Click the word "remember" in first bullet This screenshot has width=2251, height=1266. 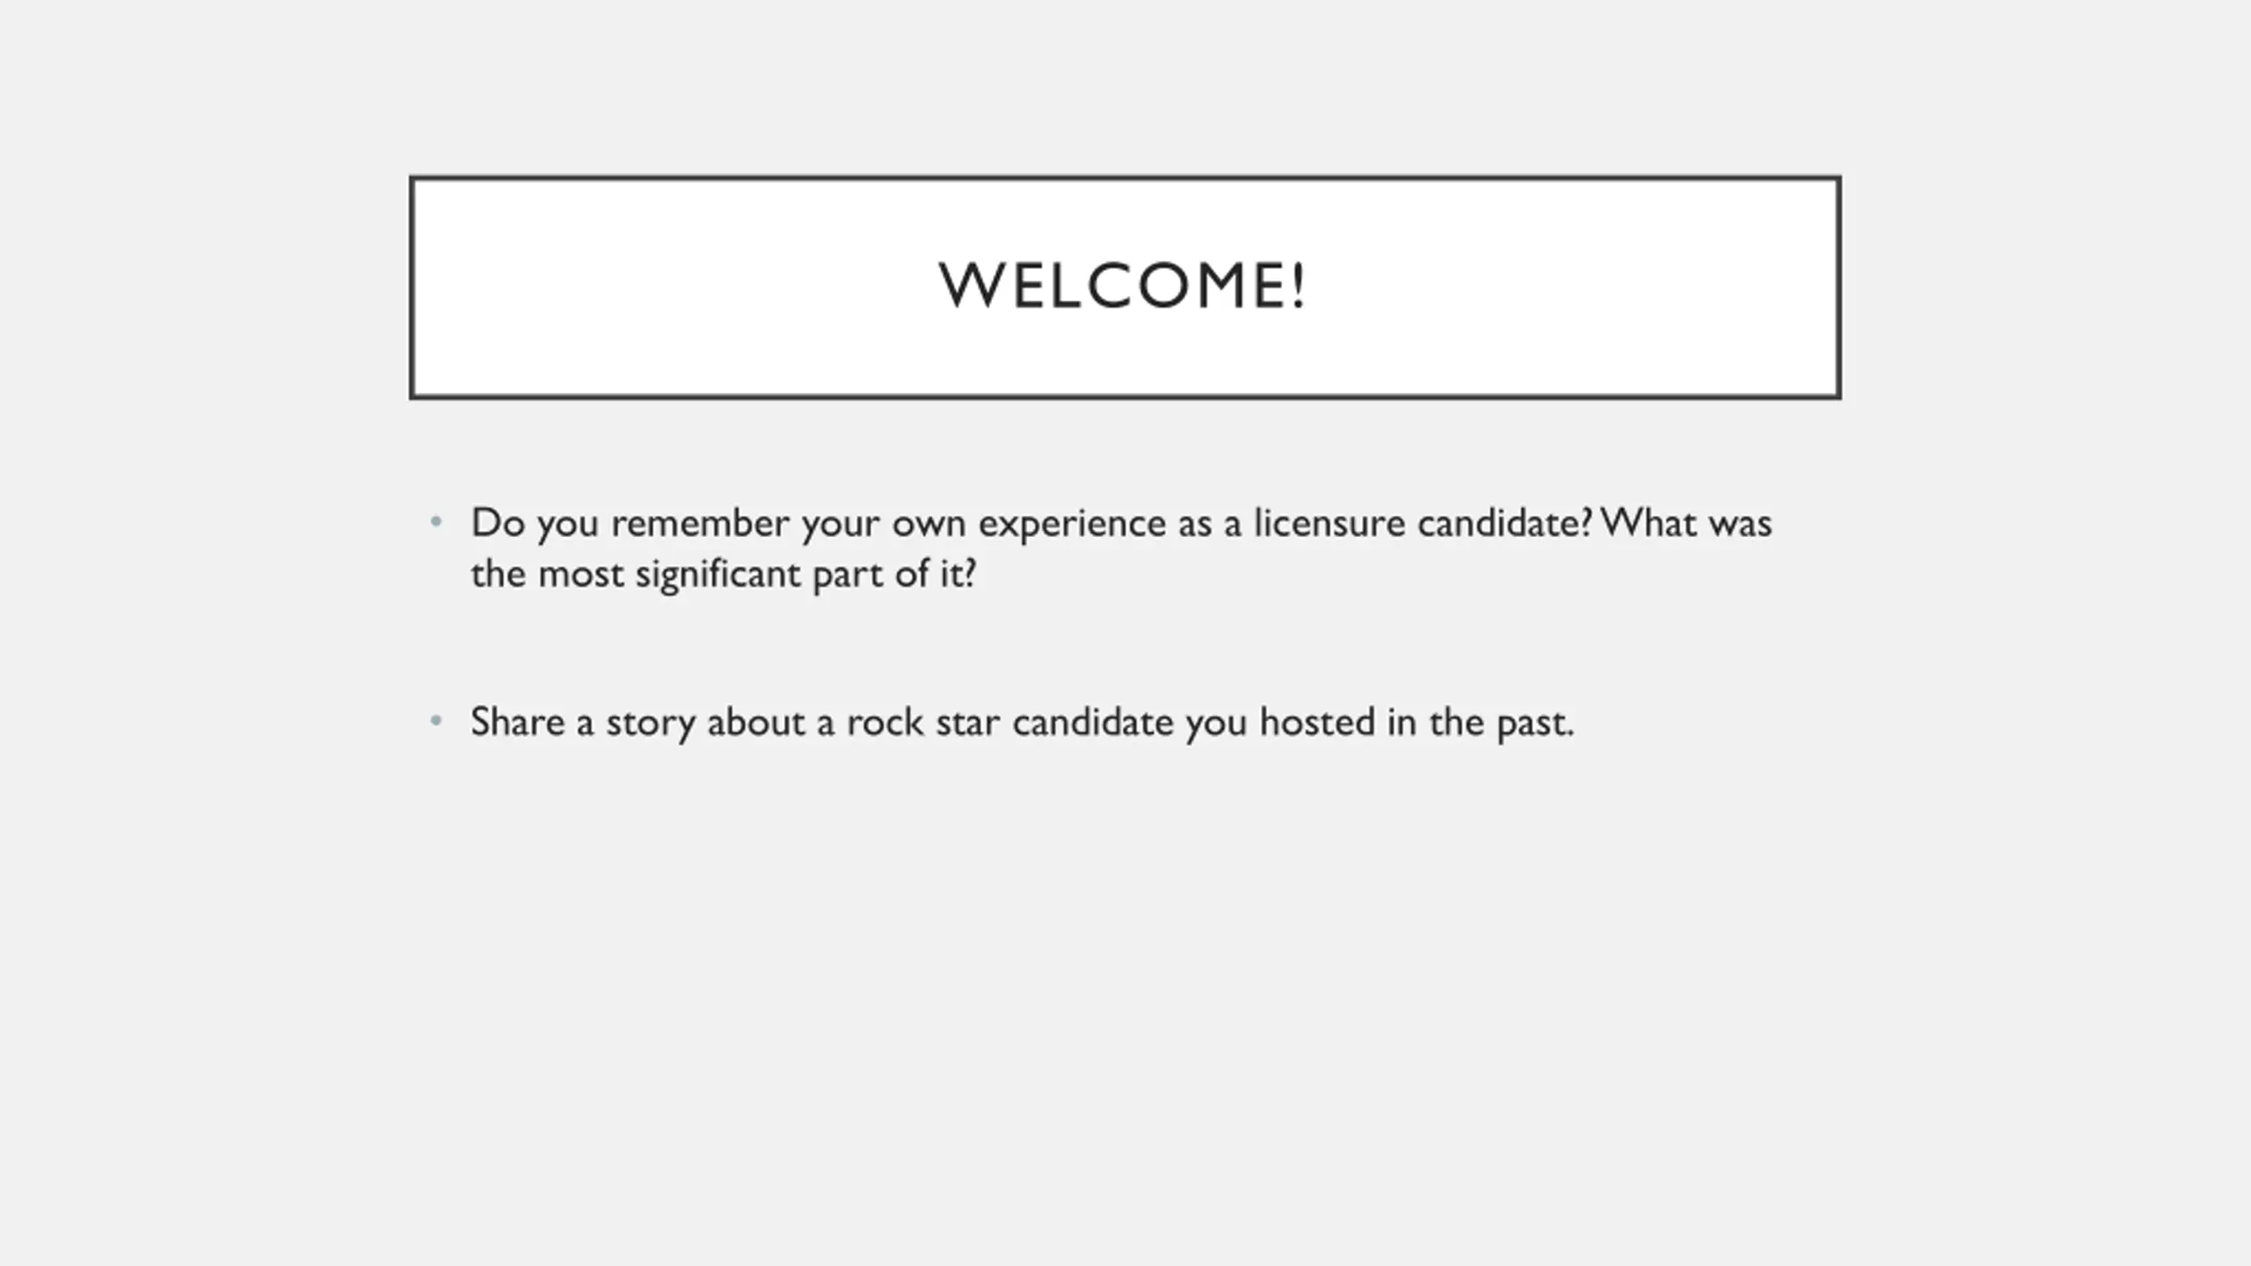700,523
